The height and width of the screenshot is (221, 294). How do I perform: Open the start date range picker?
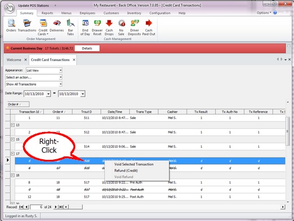pos(49,94)
